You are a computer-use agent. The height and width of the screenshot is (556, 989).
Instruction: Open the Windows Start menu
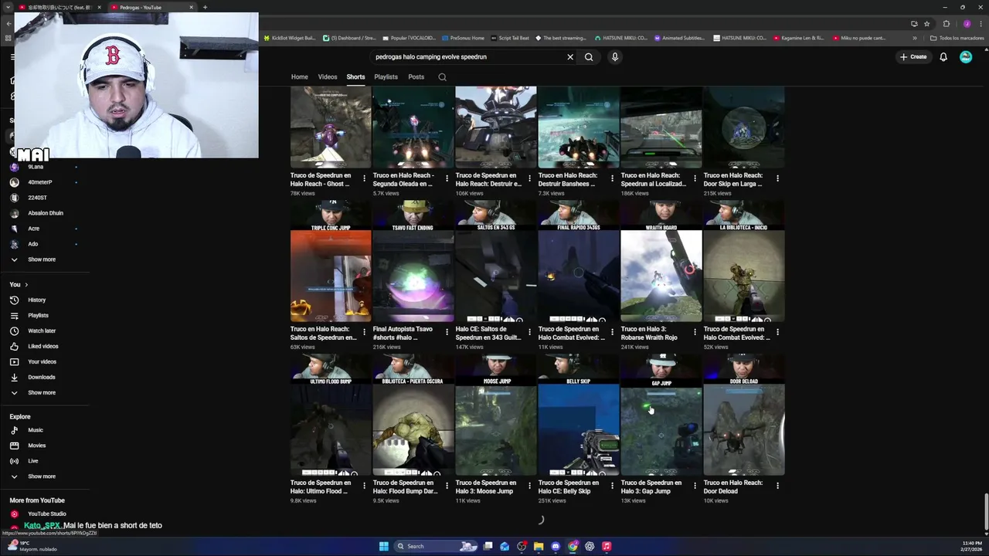383,546
